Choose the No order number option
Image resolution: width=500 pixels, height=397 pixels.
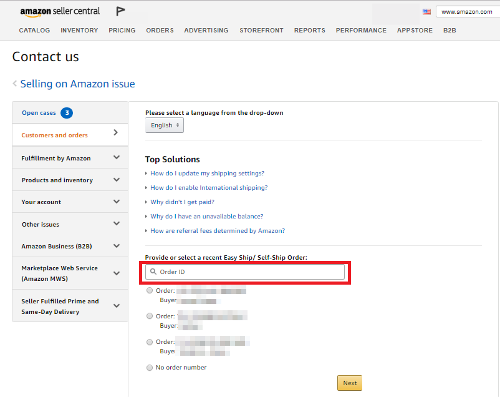point(150,368)
